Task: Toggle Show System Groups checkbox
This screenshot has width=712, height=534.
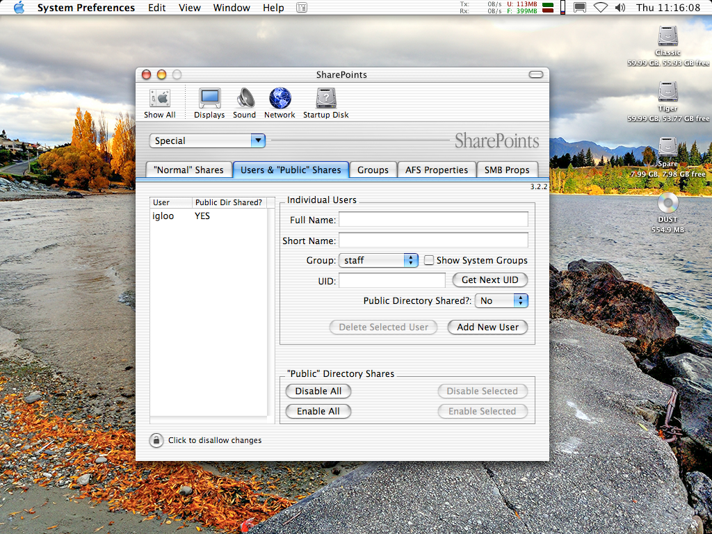Action: pyautogui.click(x=428, y=260)
